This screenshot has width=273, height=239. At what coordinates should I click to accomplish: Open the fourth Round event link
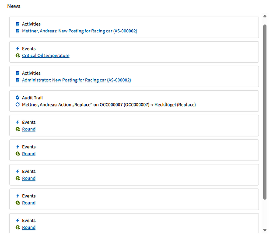[x=29, y=203]
